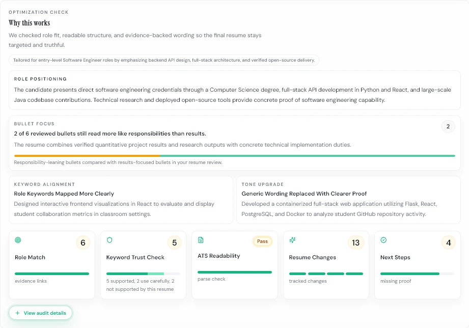Click the Keyword Trust Check label
Image resolution: width=469 pixels, height=328 pixels.
[x=135, y=257]
